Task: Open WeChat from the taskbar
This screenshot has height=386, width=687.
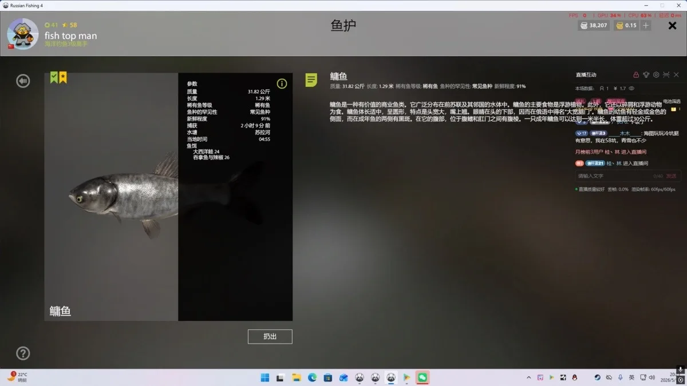Action: click(x=422, y=377)
